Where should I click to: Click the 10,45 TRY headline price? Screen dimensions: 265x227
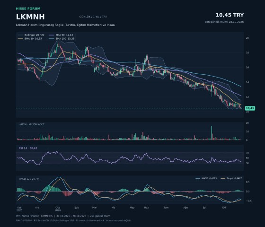point(230,15)
